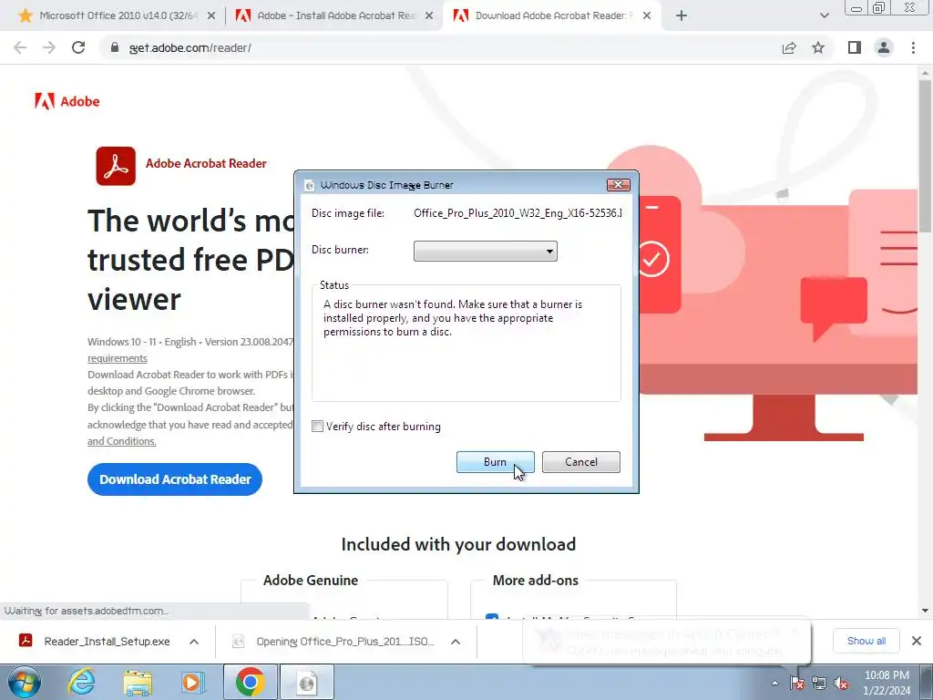The width and height of the screenshot is (933, 700).
Task: Expand Reader_Install_Setup.exe download options
Action: tap(194, 641)
